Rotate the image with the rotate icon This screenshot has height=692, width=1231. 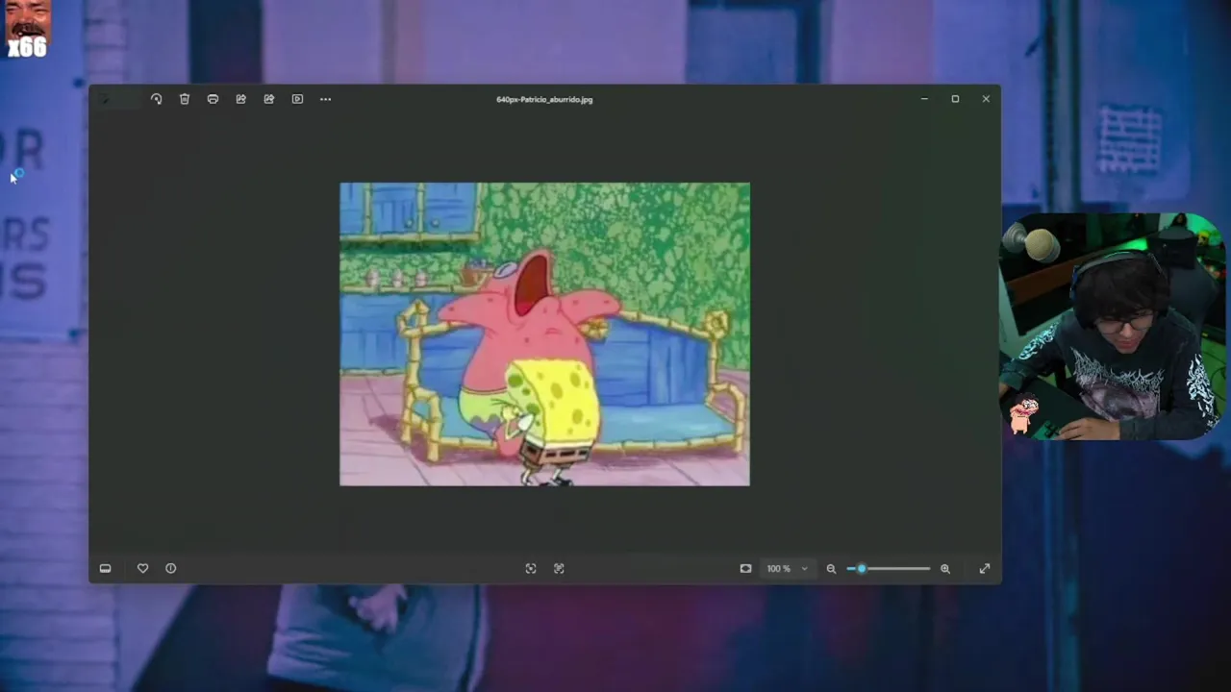[x=156, y=99]
